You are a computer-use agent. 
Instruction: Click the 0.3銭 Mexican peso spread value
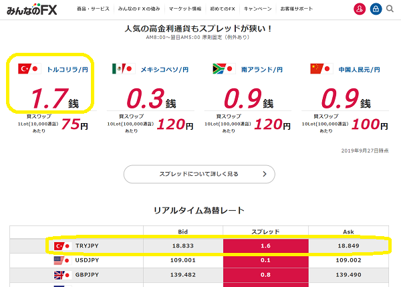(152, 98)
